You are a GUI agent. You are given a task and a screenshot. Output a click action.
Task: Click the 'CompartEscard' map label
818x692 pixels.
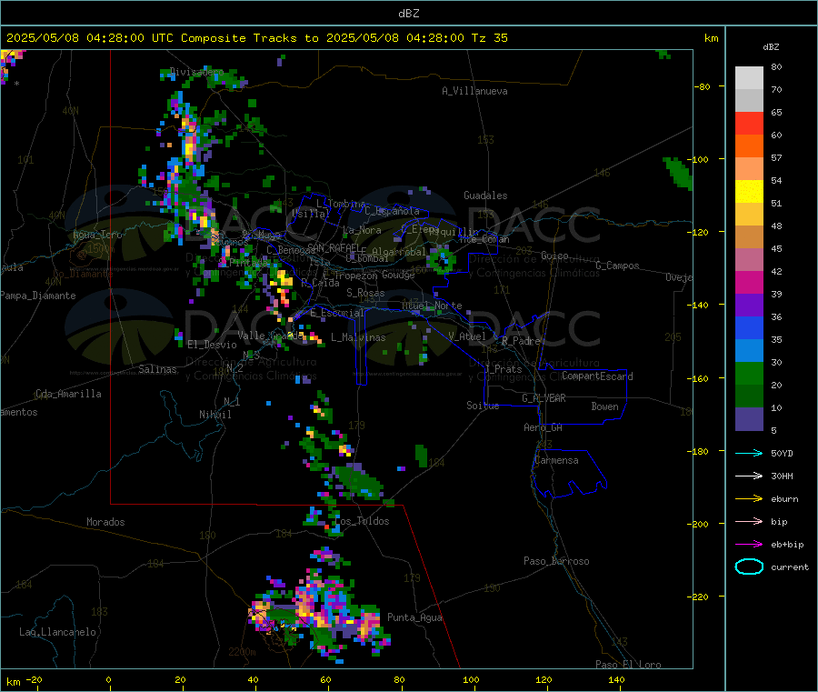pos(597,376)
